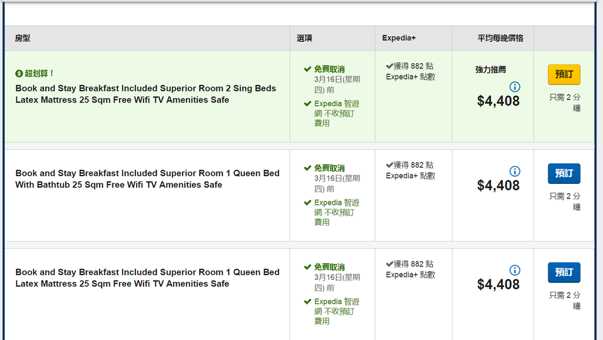Screen dimensions: 603x340
Task: Click second row's 免費取消 checkmark icon
Action: (307, 168)
